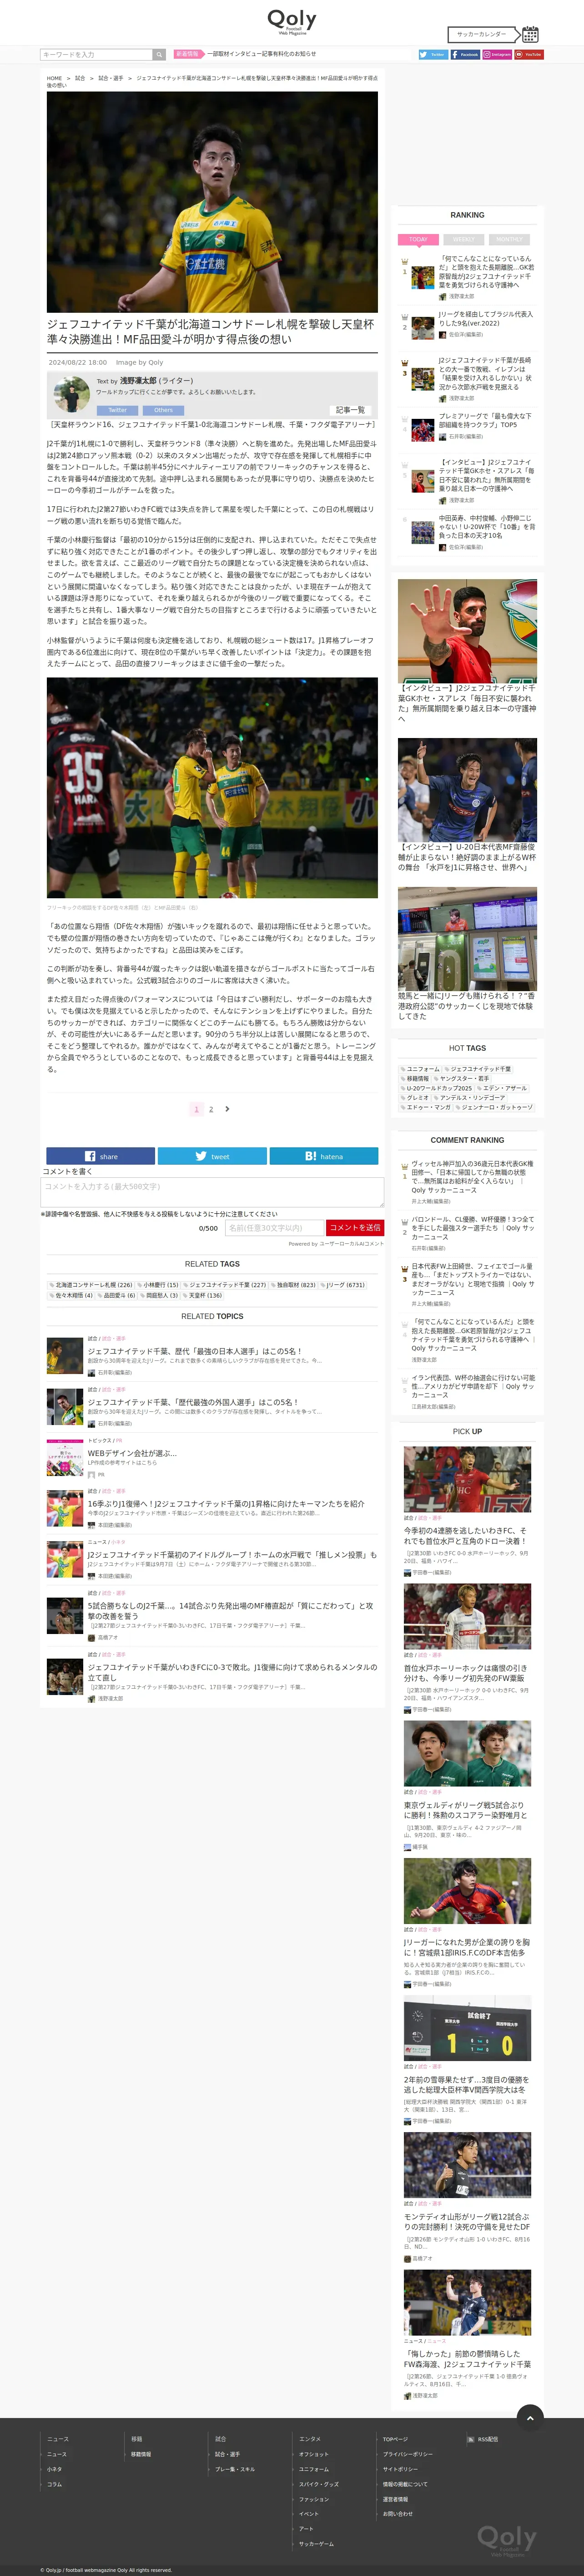
Task: Open footer 移籍情報 link
Action: tap(141, 2454)
